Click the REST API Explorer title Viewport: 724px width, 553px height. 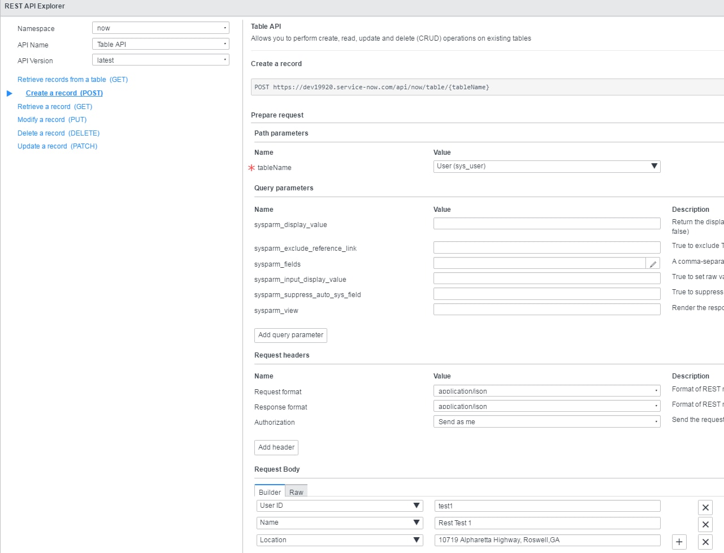click(34, 6)
